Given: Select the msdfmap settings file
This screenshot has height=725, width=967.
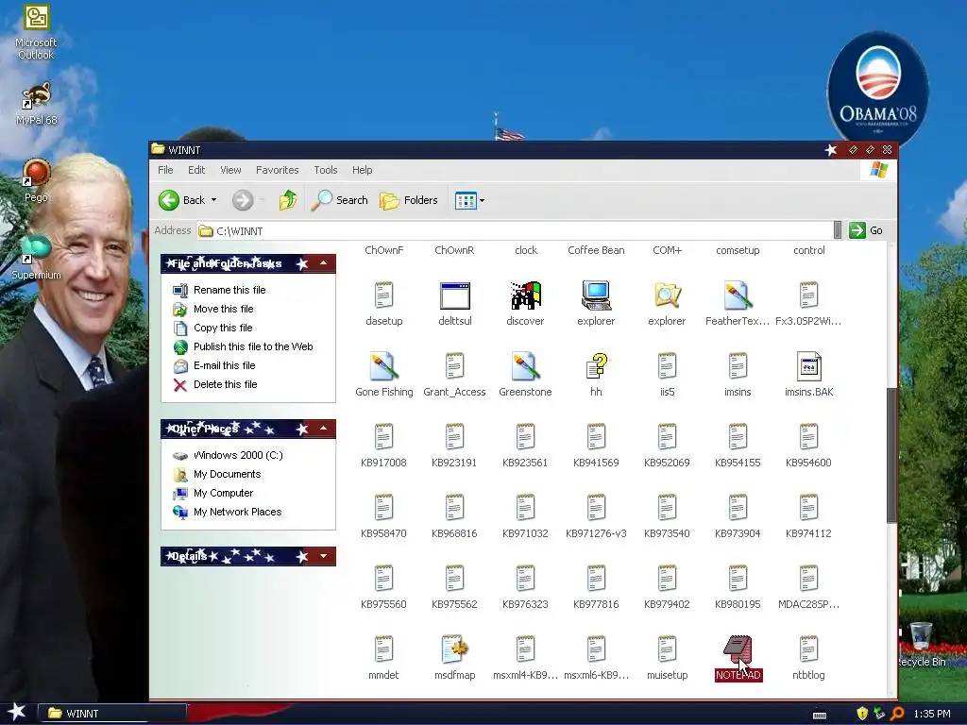Looking at the screenshot, I should pyautogui.click(x=454, y=658).
